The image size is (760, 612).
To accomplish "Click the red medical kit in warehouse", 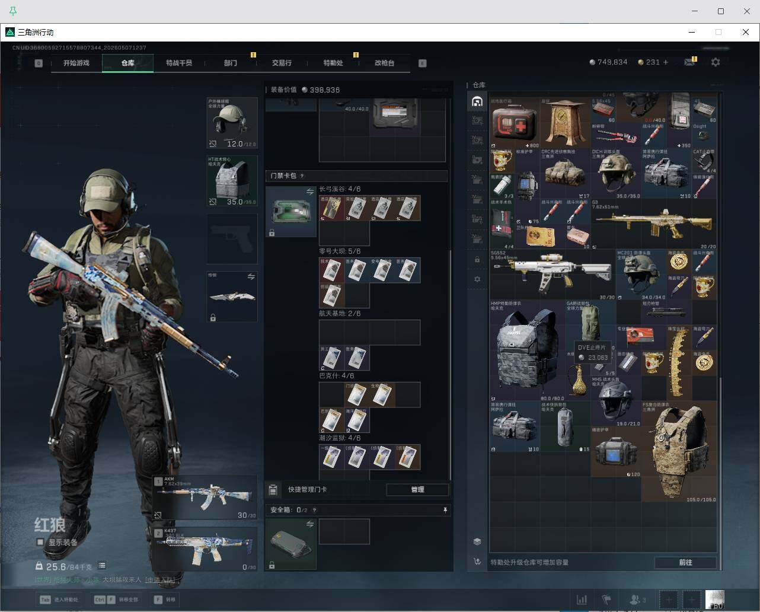I will (515, 123).
